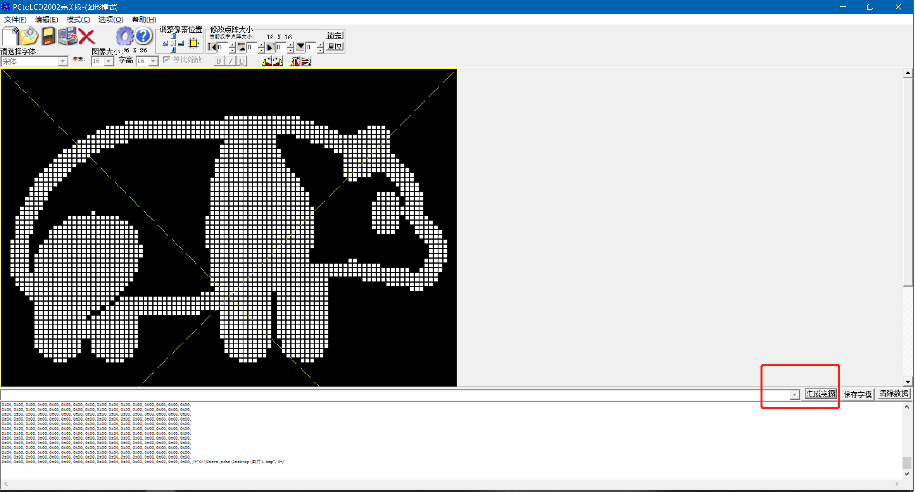Screen dimensions: 915x492
Task: Click the first yellow-triangle flip icon
Action: (267, 61)
